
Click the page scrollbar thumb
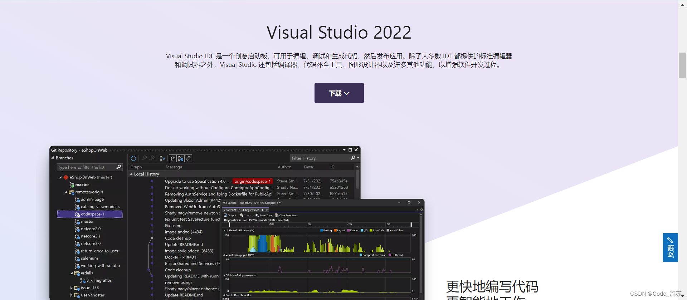[x=682, y=65]
